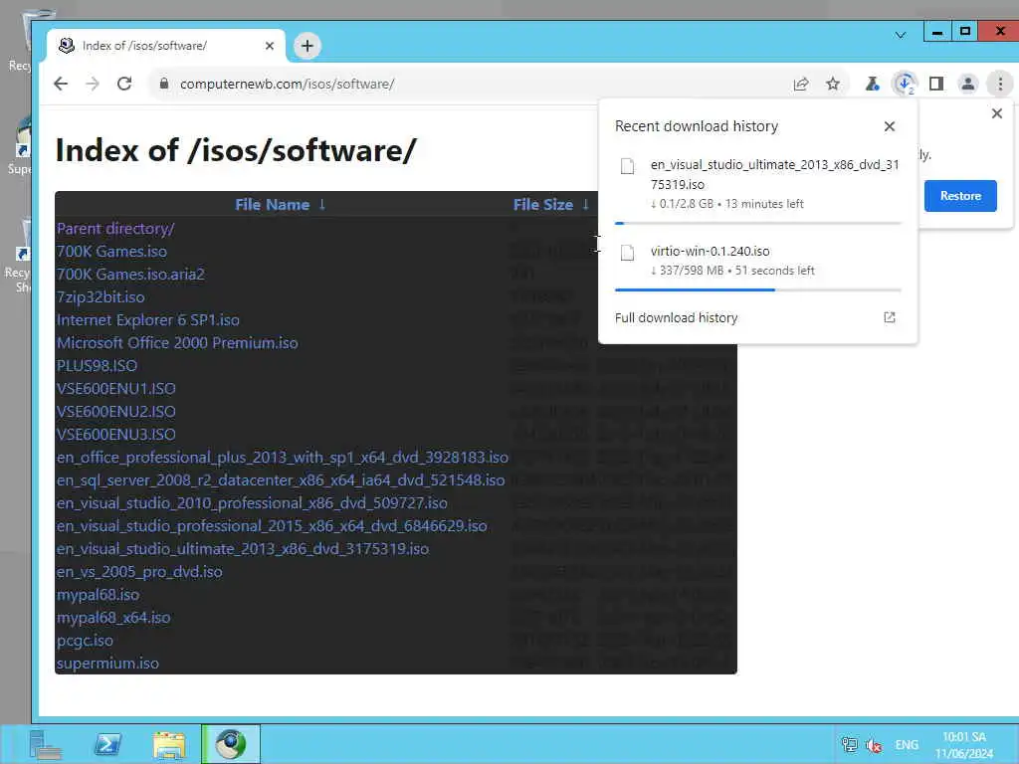The height and width of the screenshot is (764, 1019).
Task: Download VSE600ENU3.ISO
Action: pyautogui.click(x=116, y=435)
